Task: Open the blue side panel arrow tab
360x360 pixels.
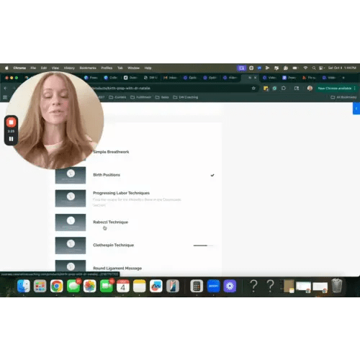Action: (x=356, y=109)
